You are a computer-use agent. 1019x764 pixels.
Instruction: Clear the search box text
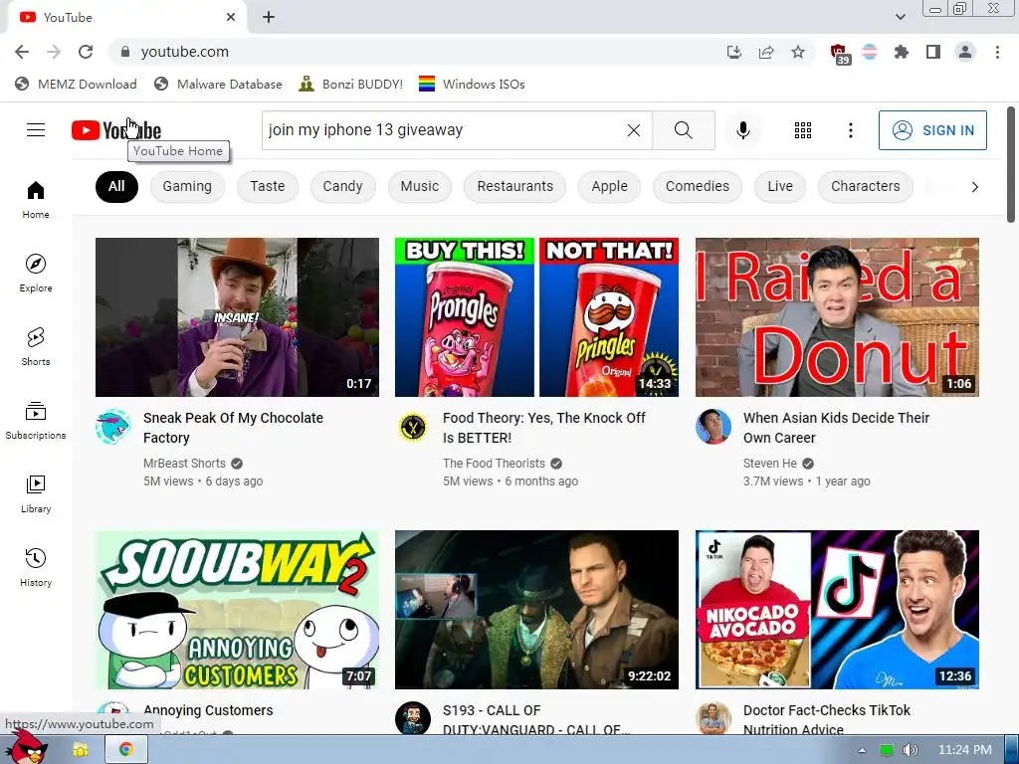pos(634,130)
